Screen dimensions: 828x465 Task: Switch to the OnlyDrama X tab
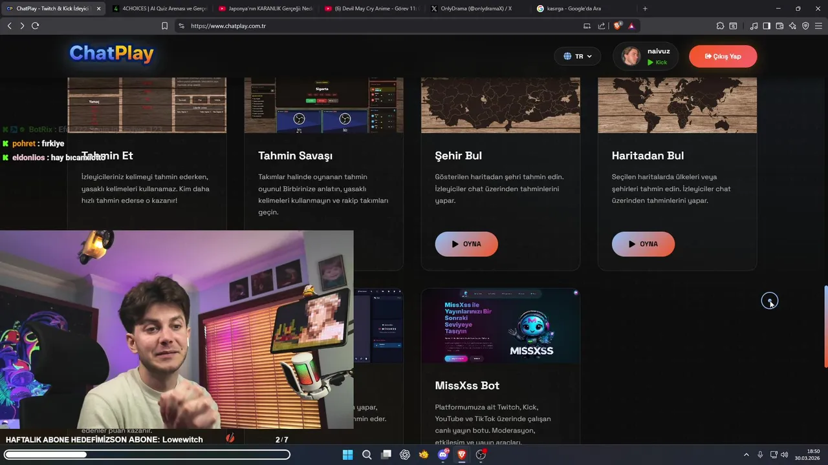(x=477, y=8)
